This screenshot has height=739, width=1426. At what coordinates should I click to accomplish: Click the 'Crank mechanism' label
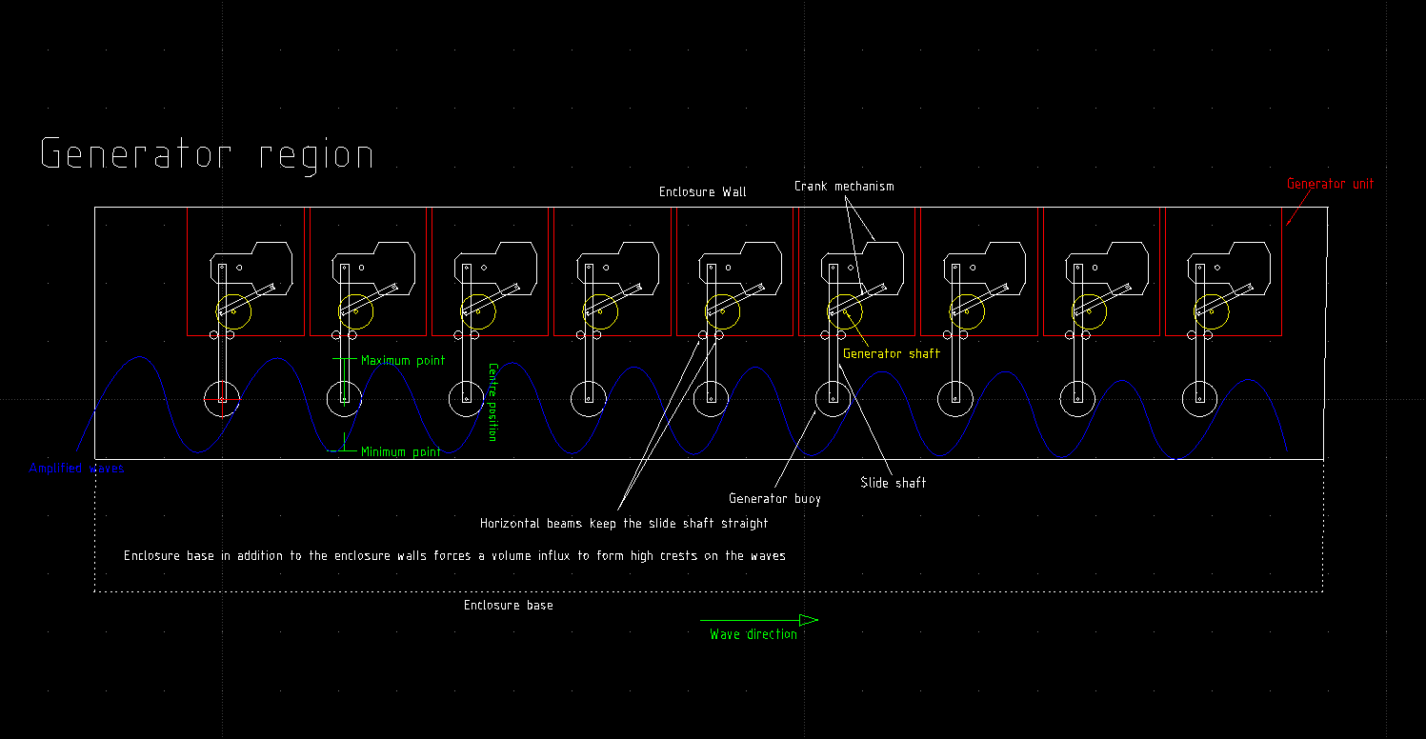pyautogui.click(x=844, y=186)
